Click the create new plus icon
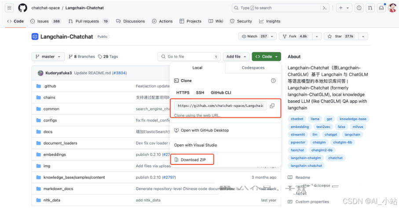Image resolution: width=399 pixels, height=208 pixels. [x=341, y=8]
